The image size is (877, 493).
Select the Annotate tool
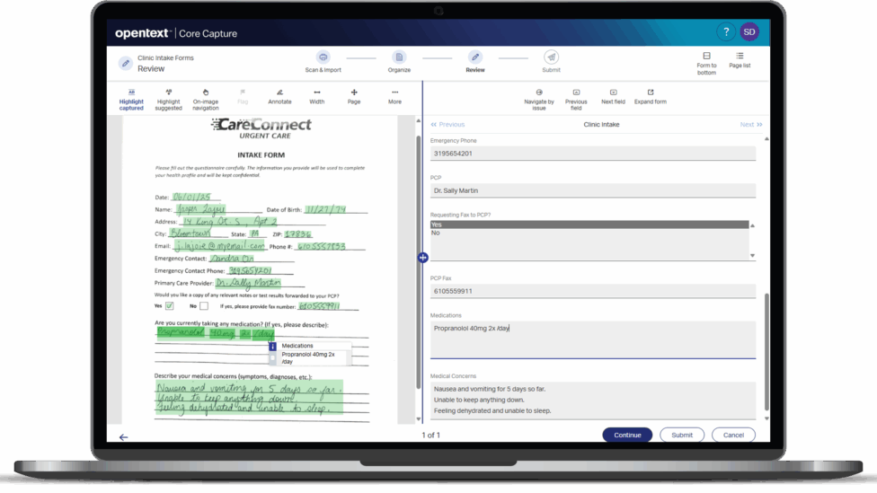[x=279, y=97]
